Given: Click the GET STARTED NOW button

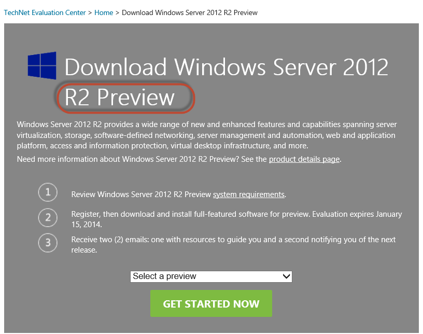Looking at the screenshot, I should [x=211, y=303].
